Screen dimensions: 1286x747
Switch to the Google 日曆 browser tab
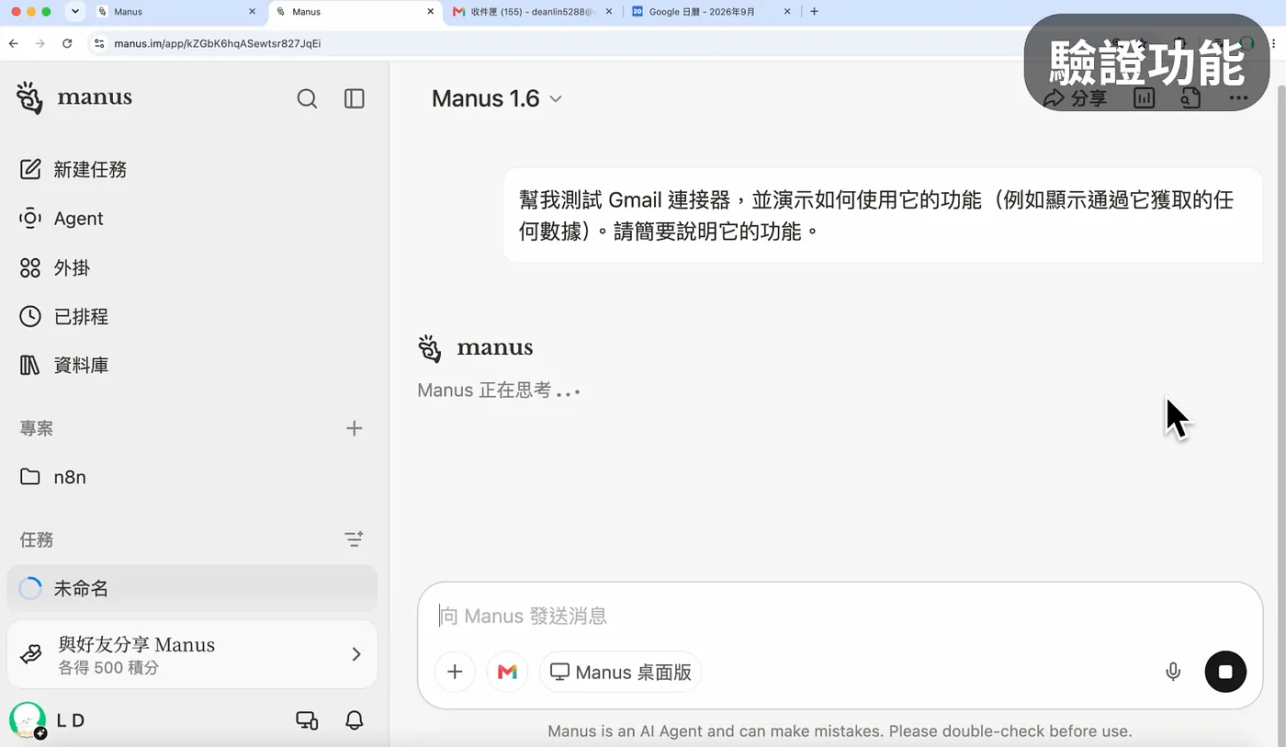[x=710, y=12]
